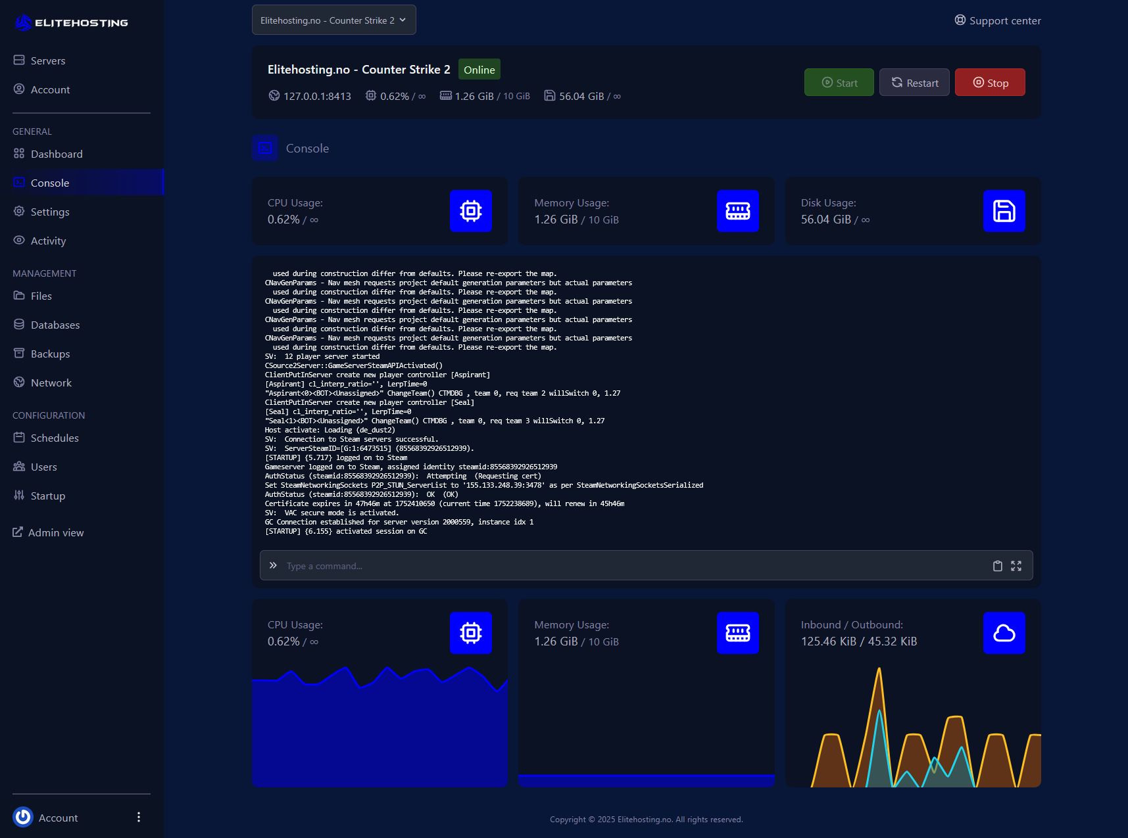This screenshot has width=1128, height=838.
Task: Open the Files management section
Action: coord(41,295)
